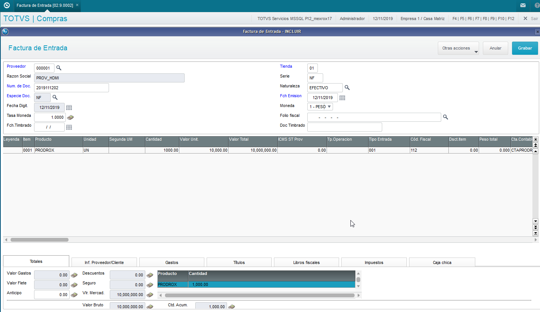Click the F4 | F5 | F6 function keys label
The width and height of the screenshot is (540, 312).
483,19
